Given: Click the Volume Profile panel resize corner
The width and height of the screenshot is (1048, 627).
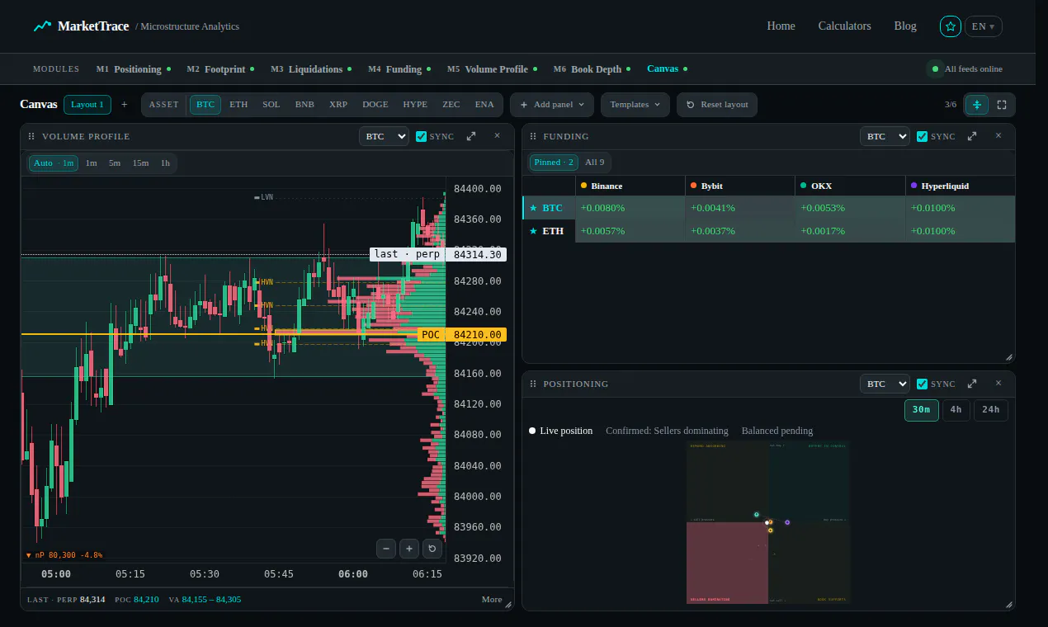Looking at the screenshot, I should (508, 605).
